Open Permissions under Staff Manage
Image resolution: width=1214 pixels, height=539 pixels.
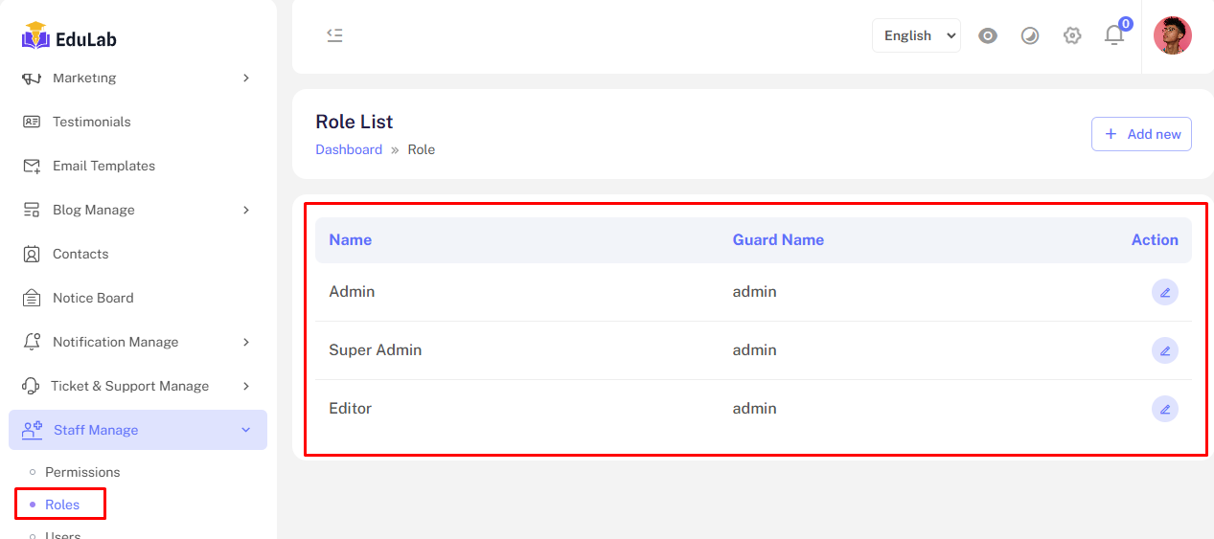(82, 472)
